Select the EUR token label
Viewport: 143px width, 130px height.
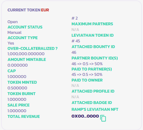point(45,10)
